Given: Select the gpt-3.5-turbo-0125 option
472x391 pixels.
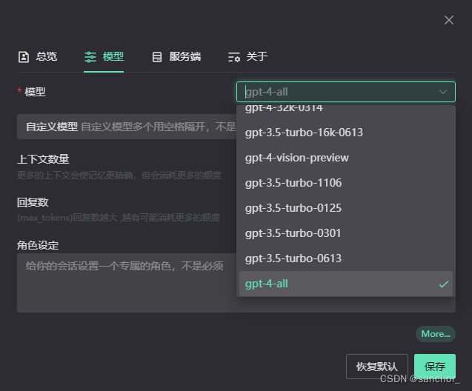Looking at the screenshot, I should 346,208.
